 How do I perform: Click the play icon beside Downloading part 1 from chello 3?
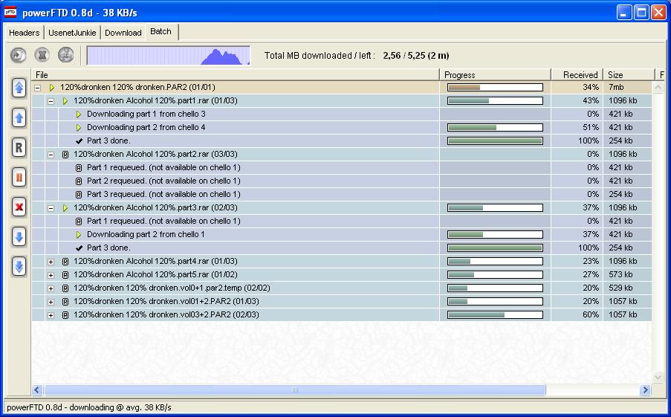[x=78, y=114]
